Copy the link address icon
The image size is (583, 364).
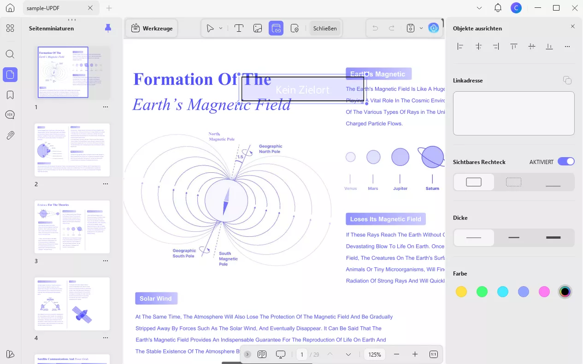pyautogui.click(x=567, y=81)
